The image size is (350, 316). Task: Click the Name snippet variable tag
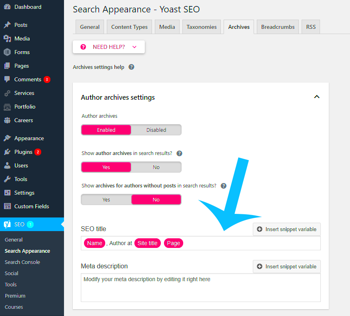point(95,243)
